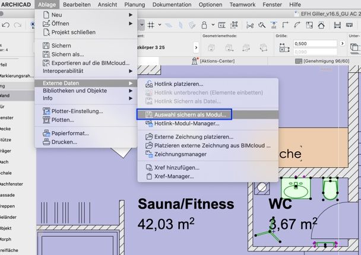
Task: Expand the Öffnen submenu arrow
Action: point(130,23)
